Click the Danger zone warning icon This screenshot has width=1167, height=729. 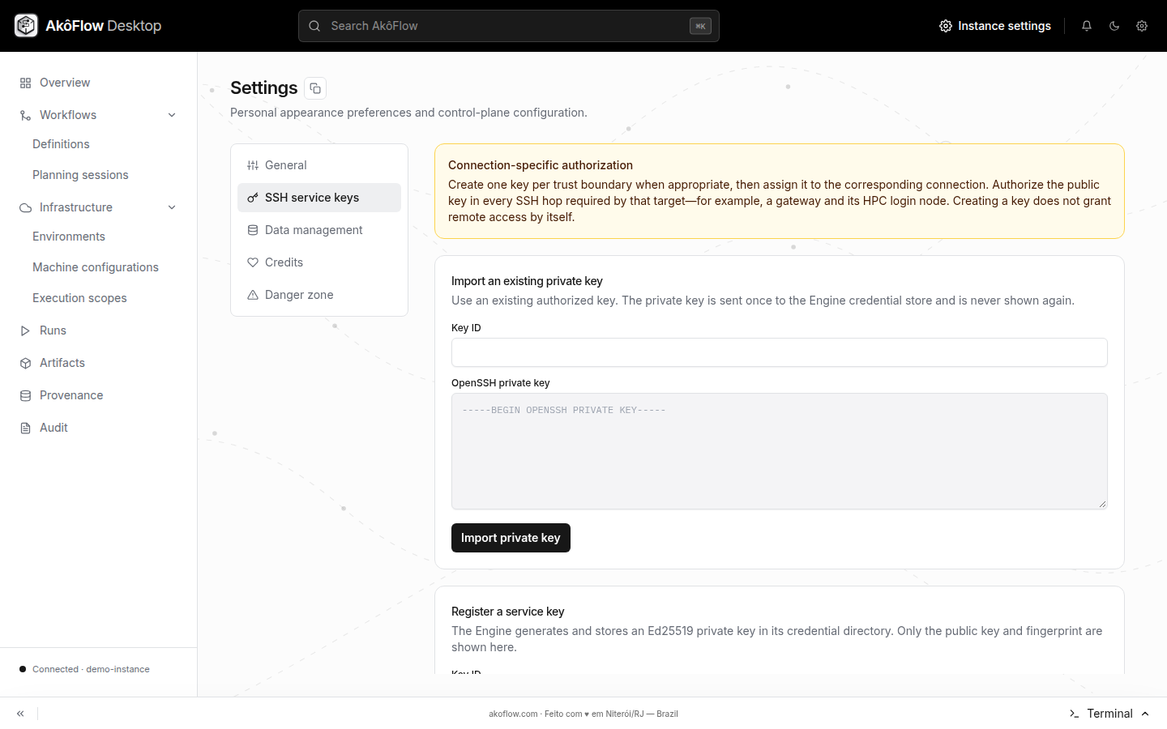pos(253,295)
